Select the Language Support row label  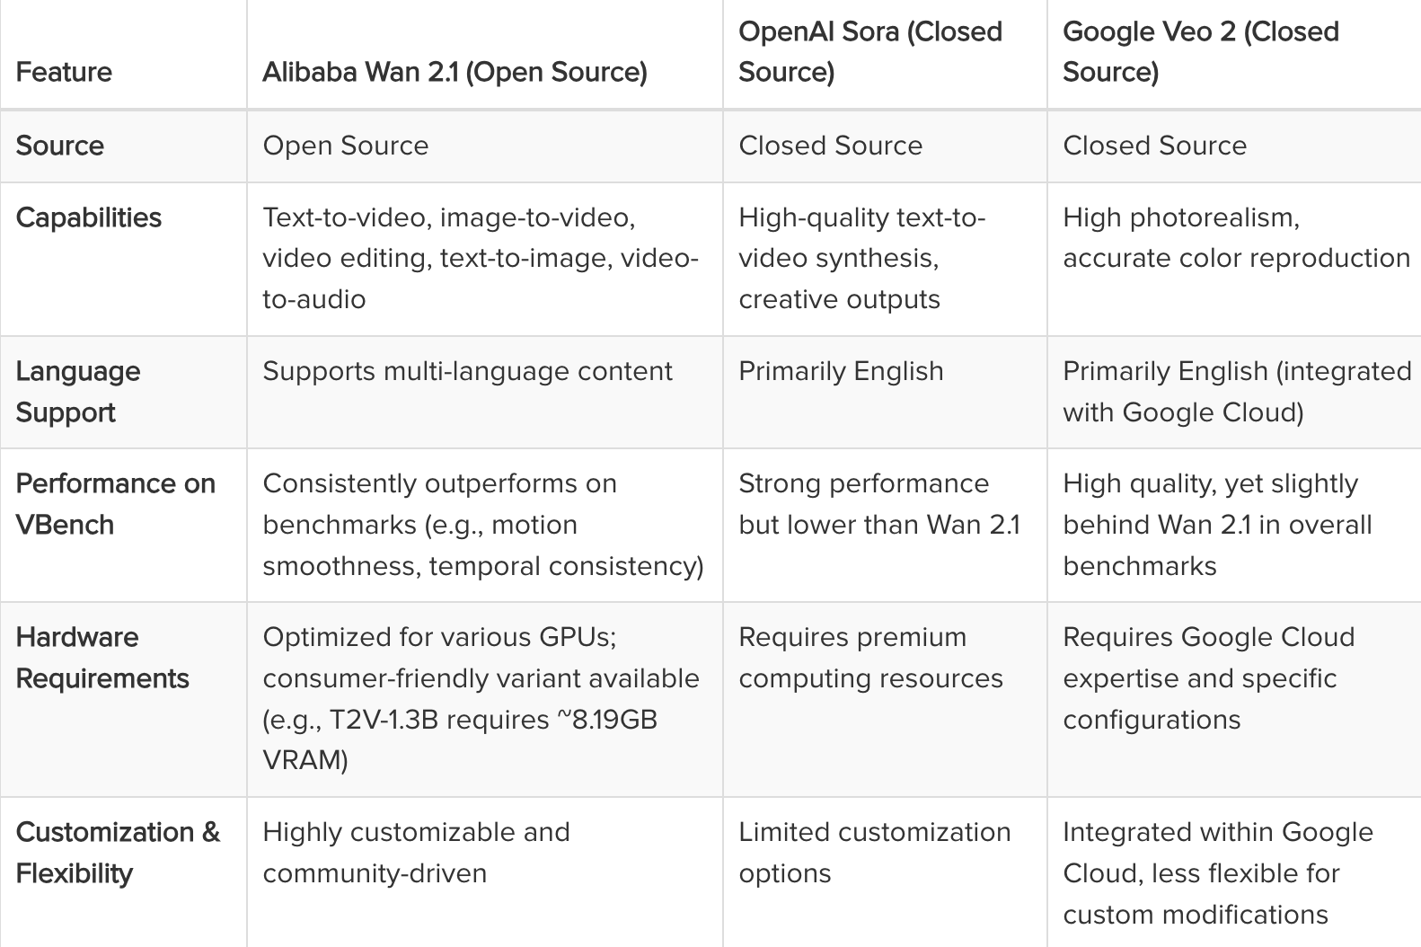[78, 392]
